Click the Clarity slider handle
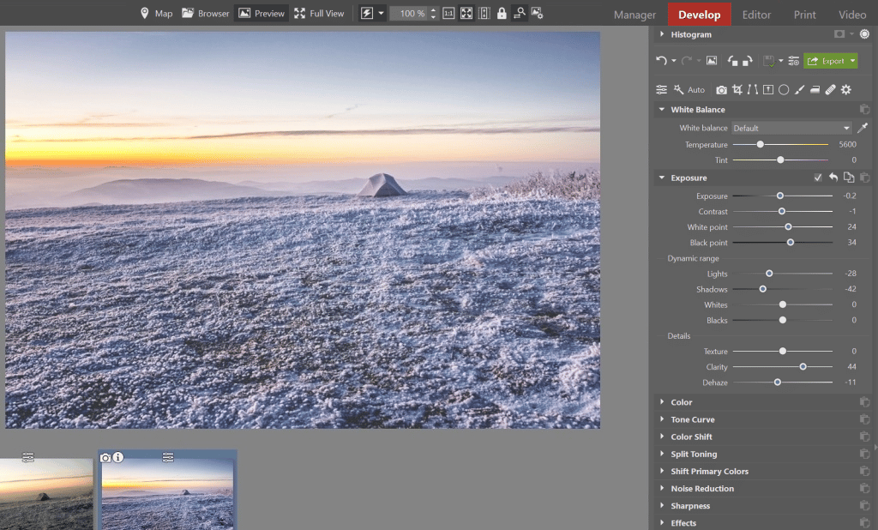This screenshot has width=878, height=530. 803,367
